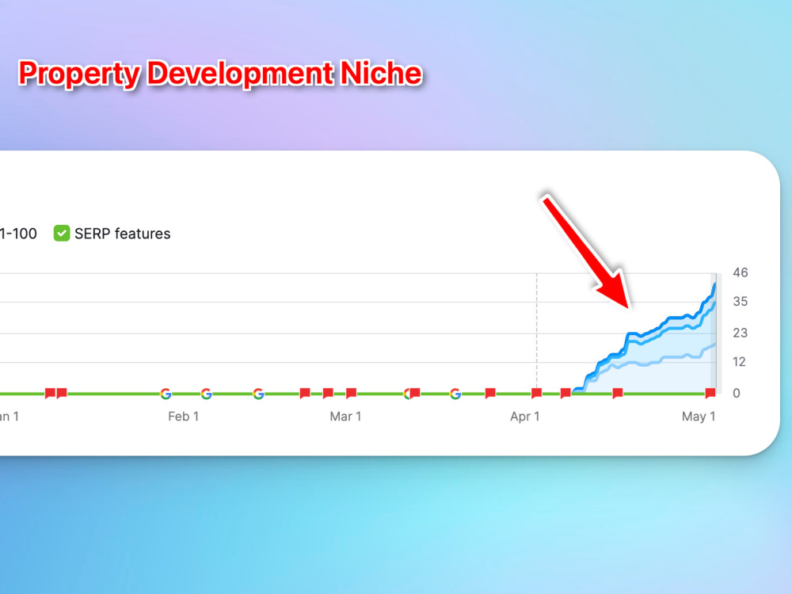Open the Google update icon in late March
This screenshot has width=792, height=594.
coord(455,394)
